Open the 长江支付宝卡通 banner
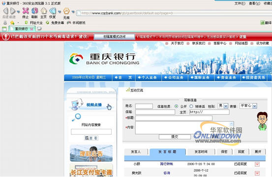 point(91,171)
